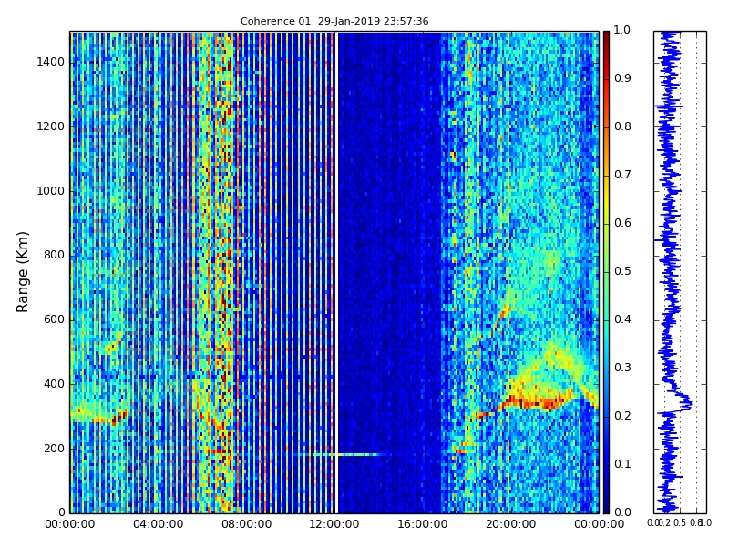Image resolution: width=729 pixels, height=546 pixels.
Task: Click the plot title 'Coherence 01: 29-Jan-2019 23:57:36'
Action: [334, 21]
